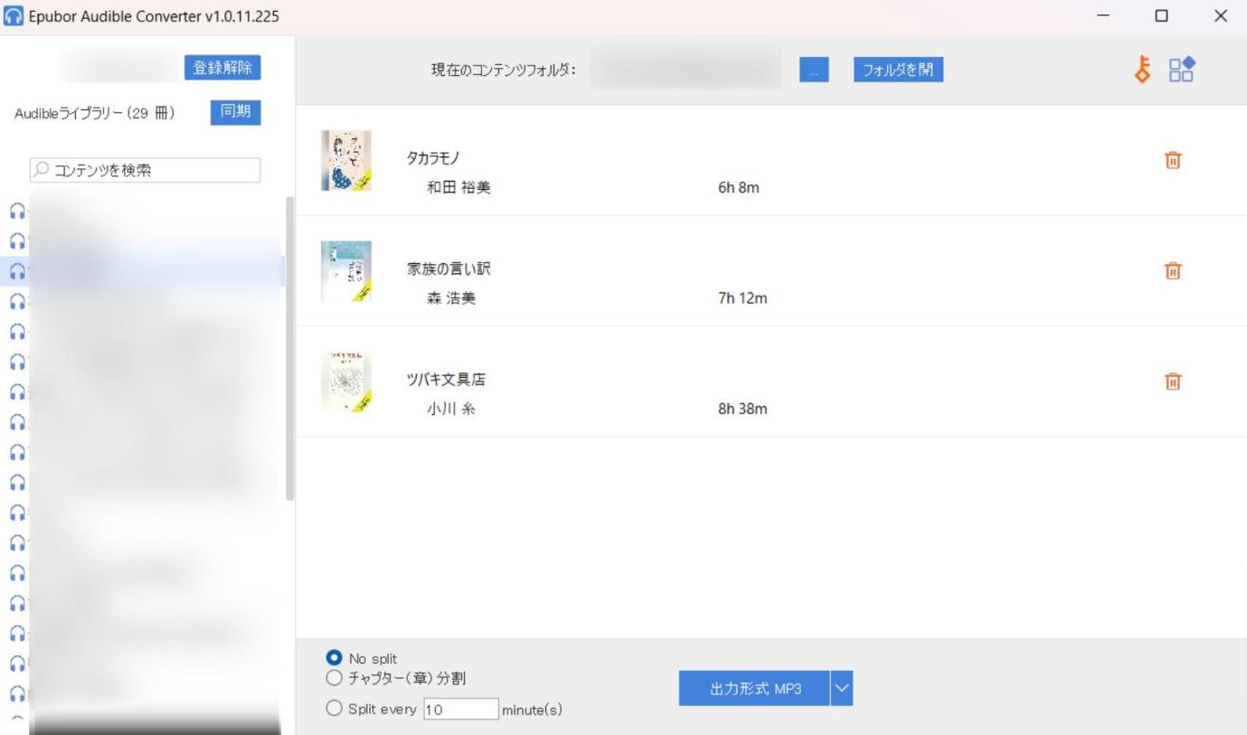Click the trash icon for ツバキ文具店

[x=1173, y=381]
